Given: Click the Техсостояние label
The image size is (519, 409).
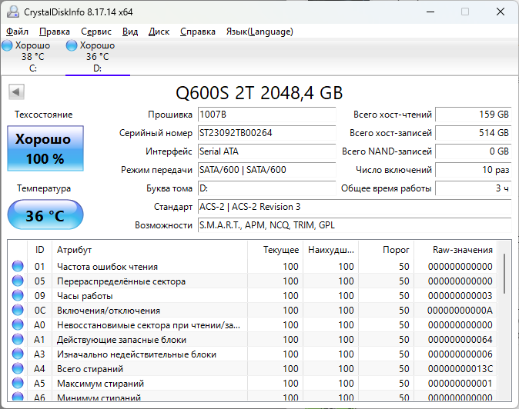Looking at the screenshot, I should [43, 115].
